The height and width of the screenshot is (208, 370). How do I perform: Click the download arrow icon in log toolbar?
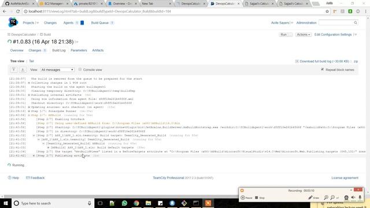tap(23, 69)
